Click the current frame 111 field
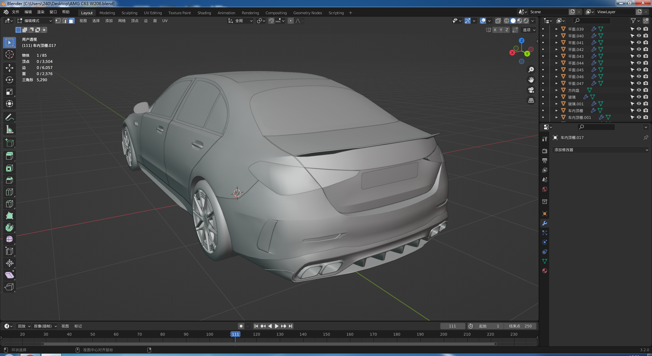Screen dimensions: 652x356 click(453, 326)
